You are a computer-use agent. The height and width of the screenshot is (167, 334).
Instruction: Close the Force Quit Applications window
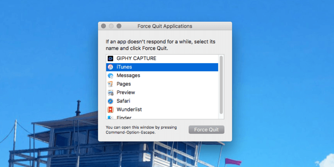pyautogui.click(x=103, y=26)
